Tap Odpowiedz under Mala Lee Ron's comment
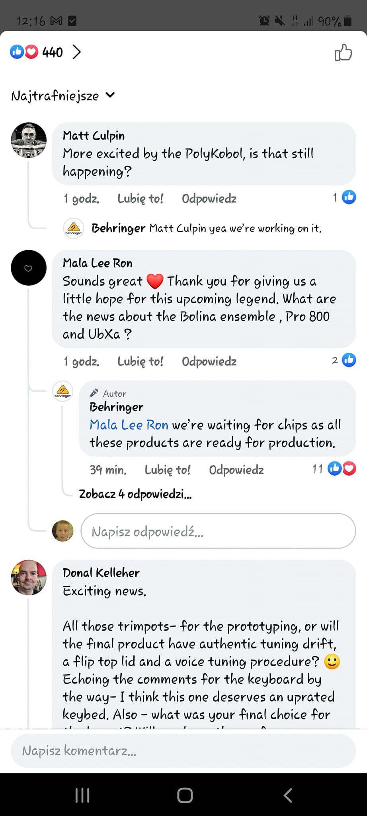 209,361
